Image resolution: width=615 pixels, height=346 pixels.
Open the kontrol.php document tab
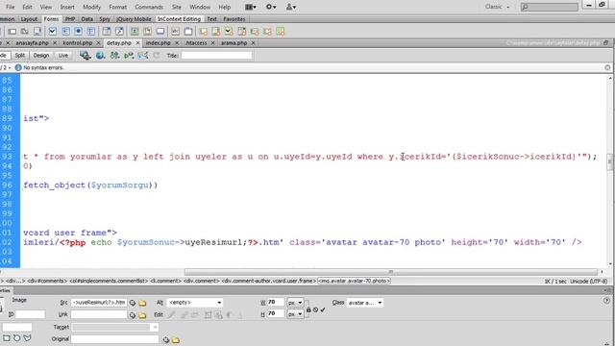(77, 42)
